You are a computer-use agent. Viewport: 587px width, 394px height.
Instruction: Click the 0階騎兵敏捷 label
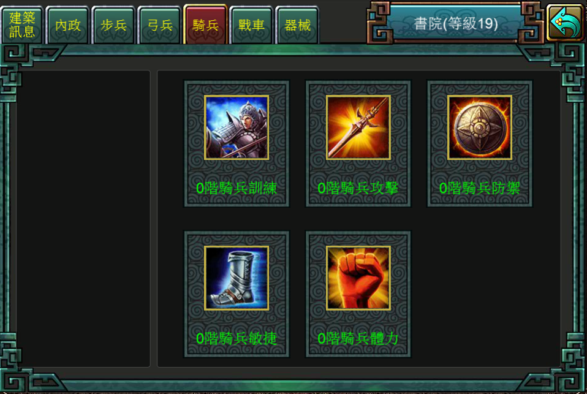click(237, 339)
